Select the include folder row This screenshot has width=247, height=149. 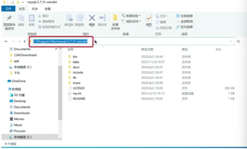click(x=151, y=72)
